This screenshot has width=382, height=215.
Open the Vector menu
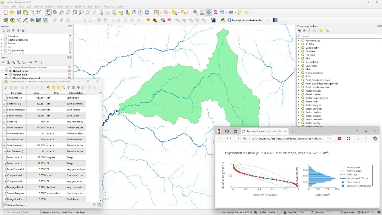click(60, 7)
